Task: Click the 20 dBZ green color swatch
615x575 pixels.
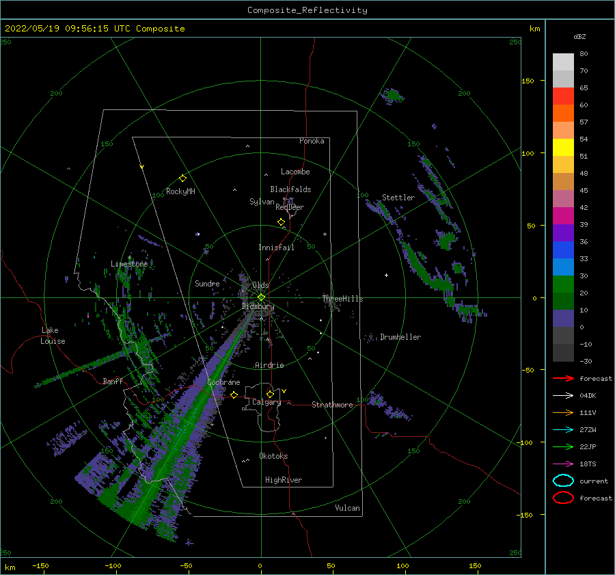Action: click(563, 301)
